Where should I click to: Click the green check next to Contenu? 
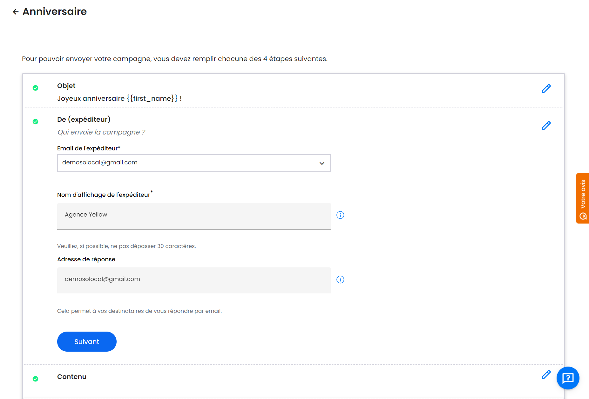pyautogui.click(x=36, y=379)
